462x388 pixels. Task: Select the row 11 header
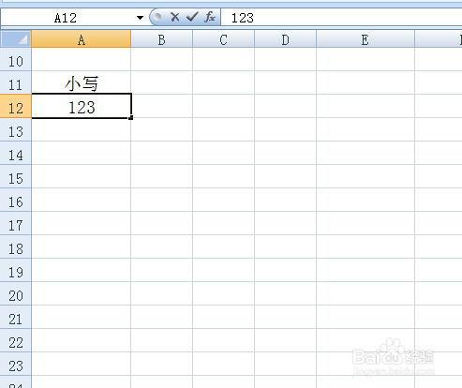tap(16, 82)
